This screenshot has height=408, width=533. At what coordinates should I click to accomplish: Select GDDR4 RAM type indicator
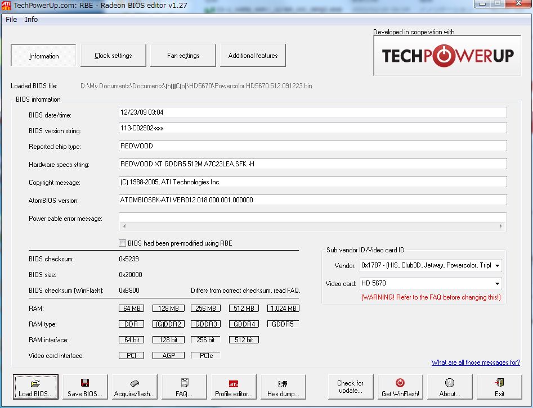(x=244, y=324)
